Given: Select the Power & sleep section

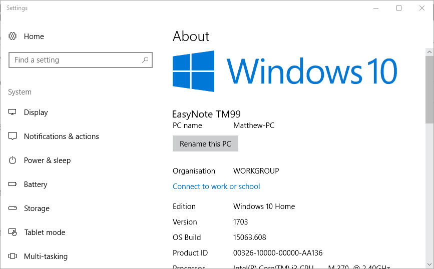Looking at the screenshot, I should [47, 160].
